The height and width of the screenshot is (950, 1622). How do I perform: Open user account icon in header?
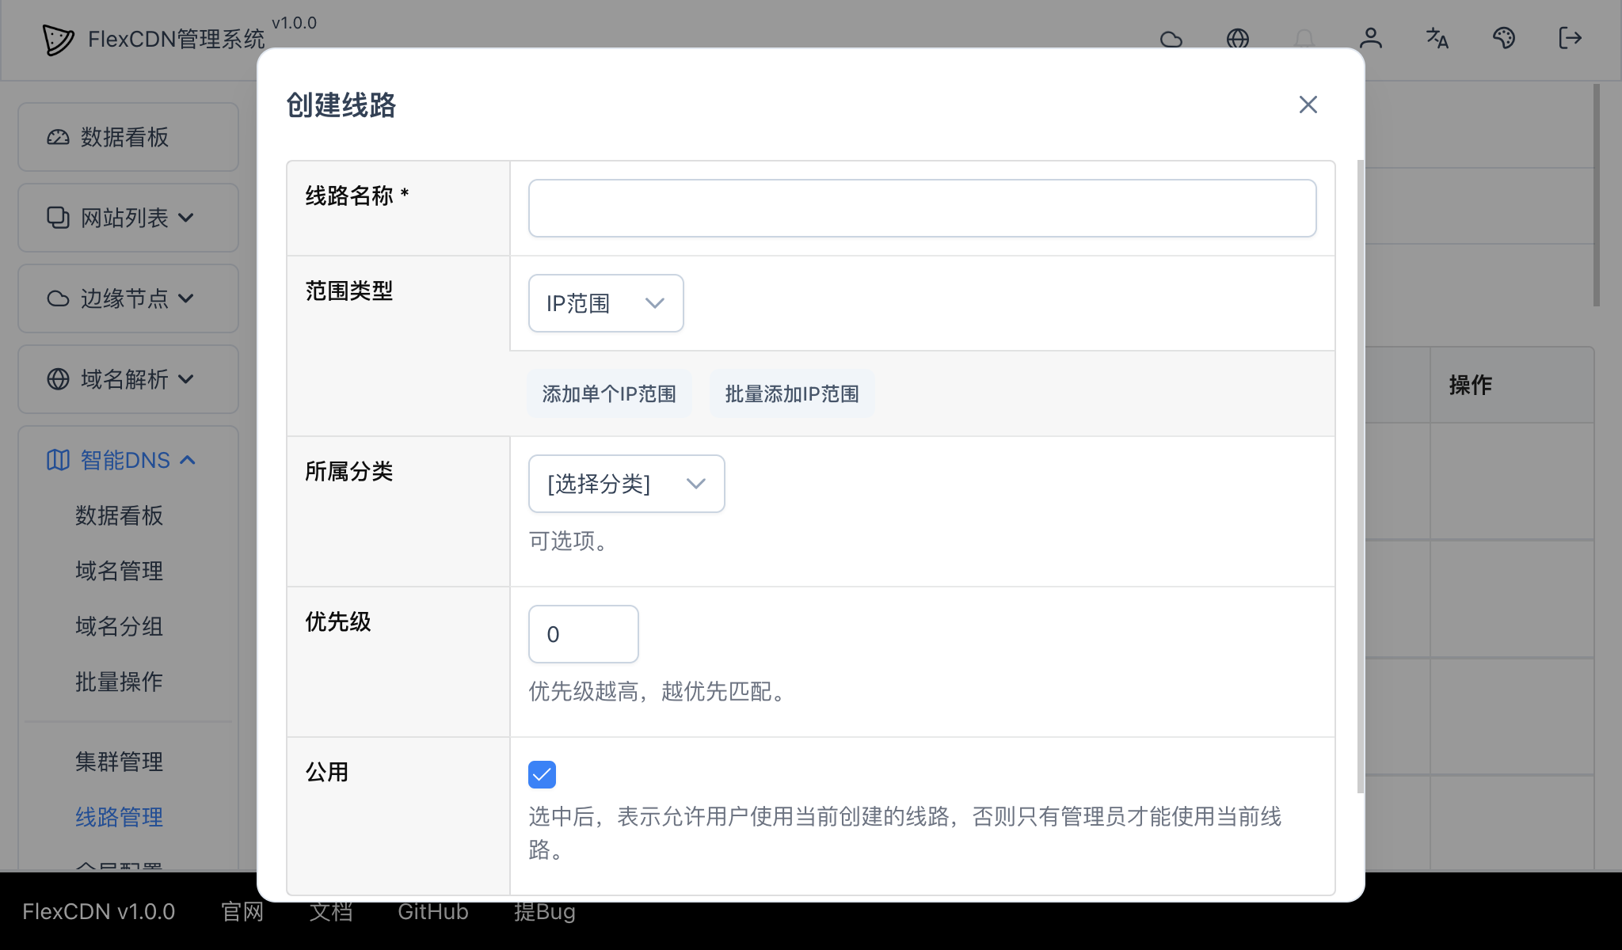1371,39
